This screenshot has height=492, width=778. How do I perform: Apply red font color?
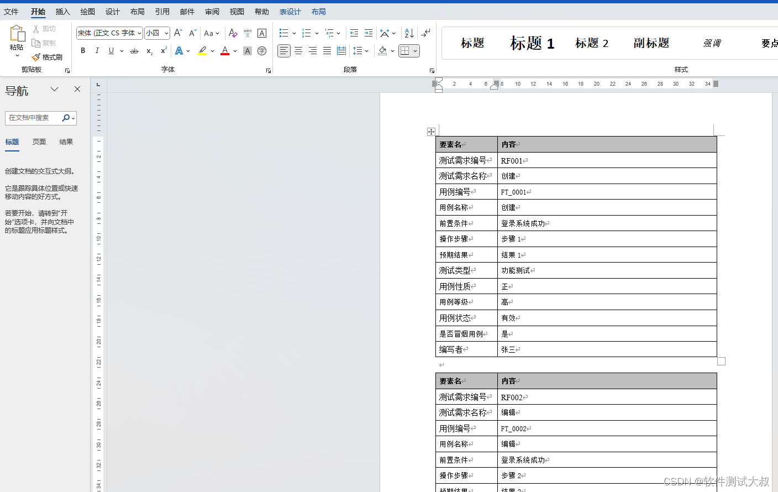[225, 51]
